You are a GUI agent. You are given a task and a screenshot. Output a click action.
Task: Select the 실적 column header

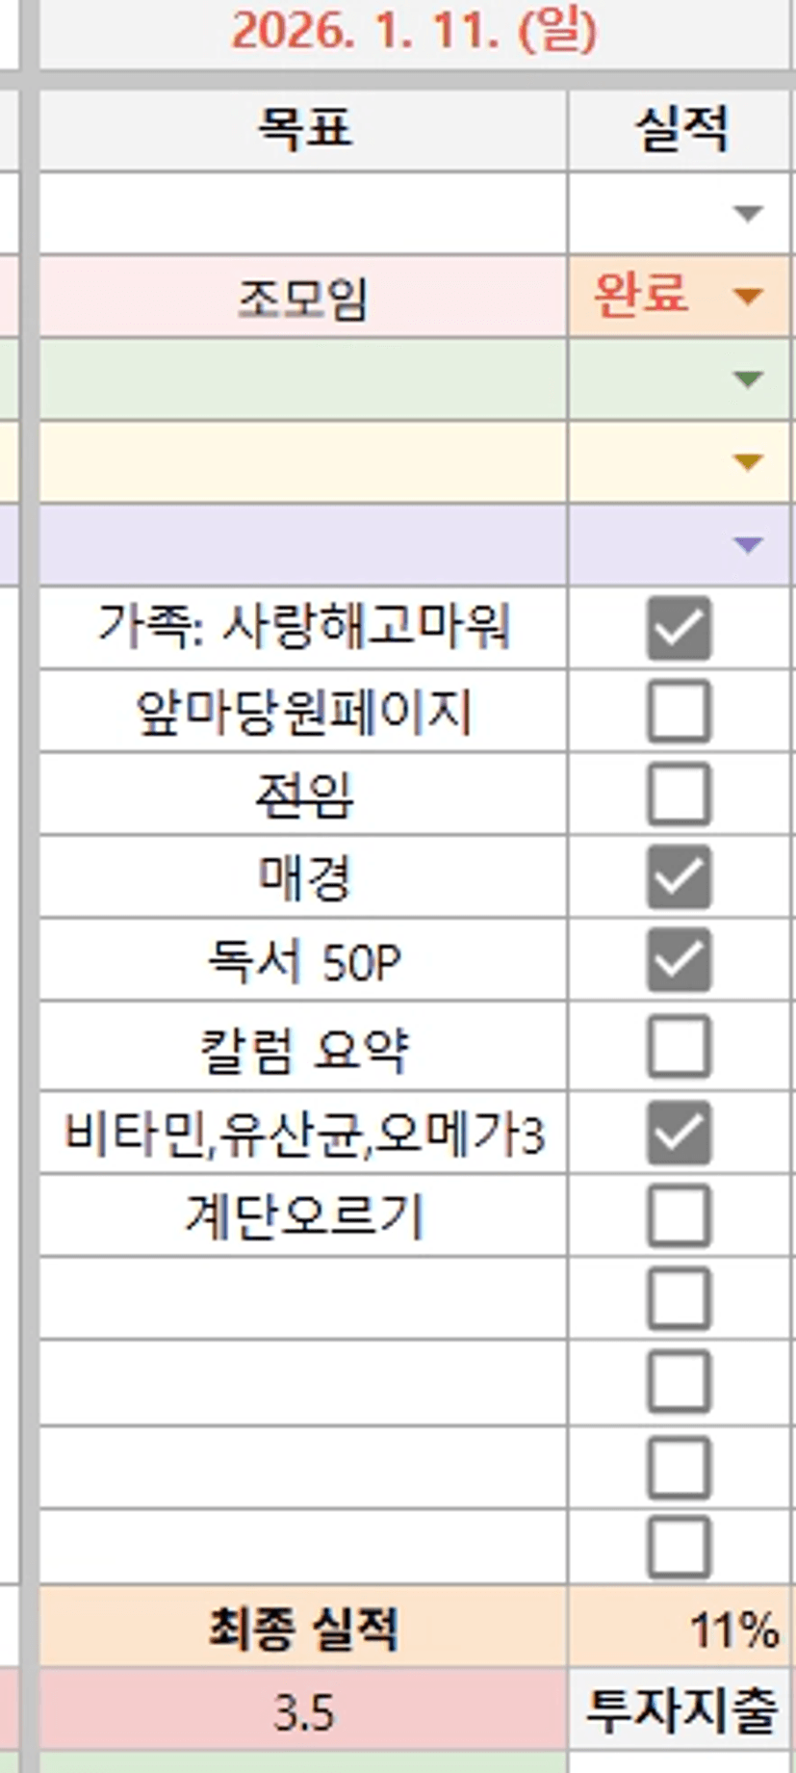pyautogui.click(x=680, y=129)
